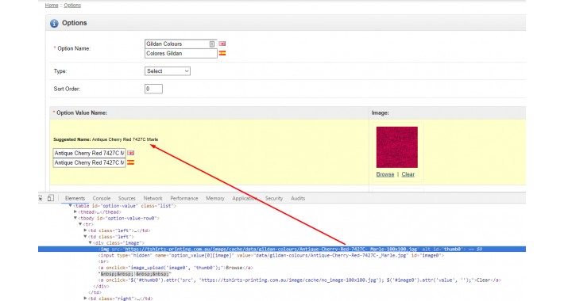Collapse the div class="image" node

pos(91,243)
